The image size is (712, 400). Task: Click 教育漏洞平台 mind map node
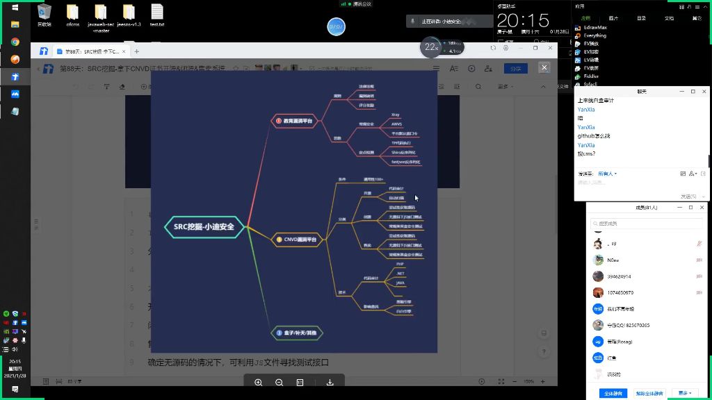(294, 121)
